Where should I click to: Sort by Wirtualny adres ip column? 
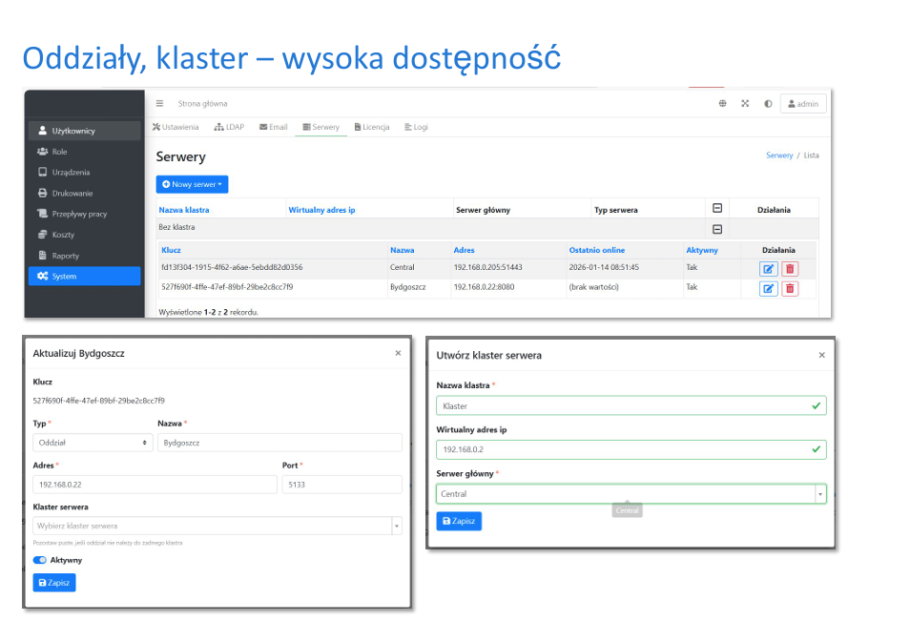pos(321,210)
